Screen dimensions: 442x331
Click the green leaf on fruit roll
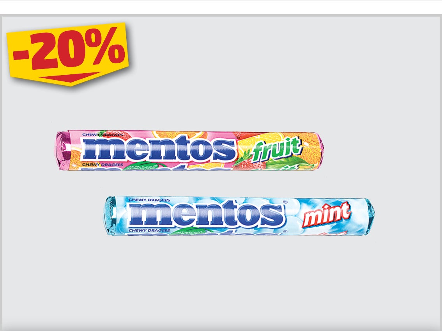click(x=285, y=164)
